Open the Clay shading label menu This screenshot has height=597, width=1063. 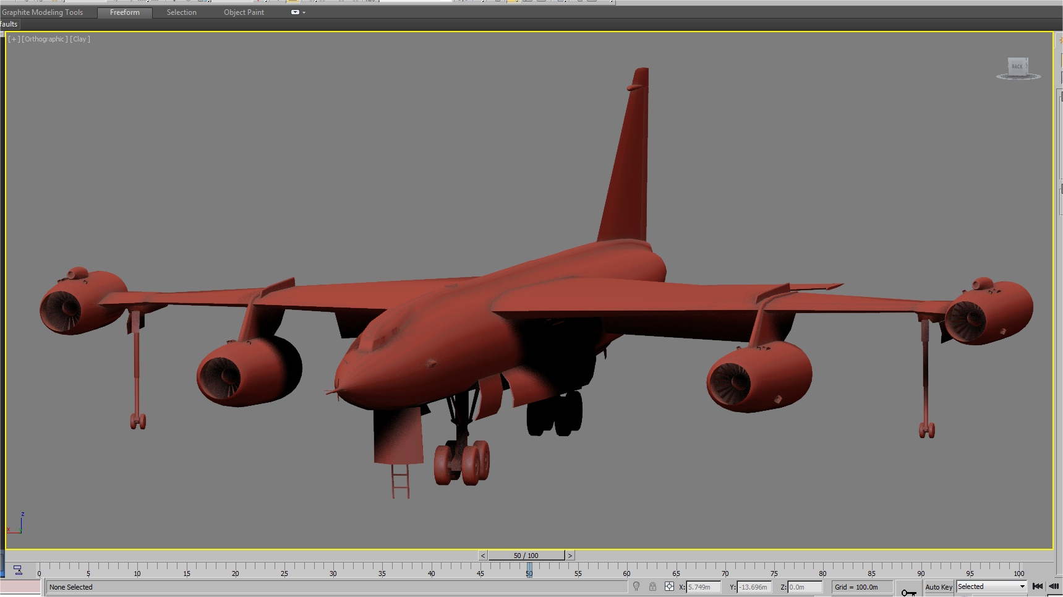click(x=80, y=39)
